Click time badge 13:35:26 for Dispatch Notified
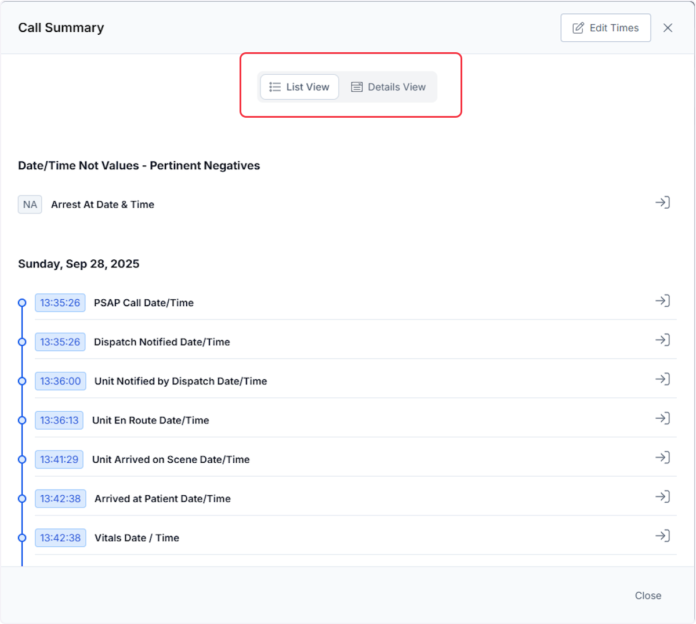The image size is (696, 624). click(x=60, y=342)
